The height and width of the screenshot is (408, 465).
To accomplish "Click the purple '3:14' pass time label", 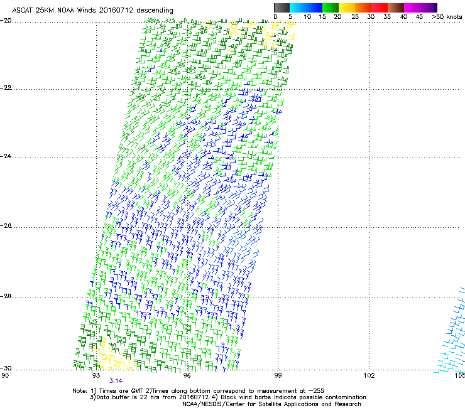I will (x=116, y=381).
